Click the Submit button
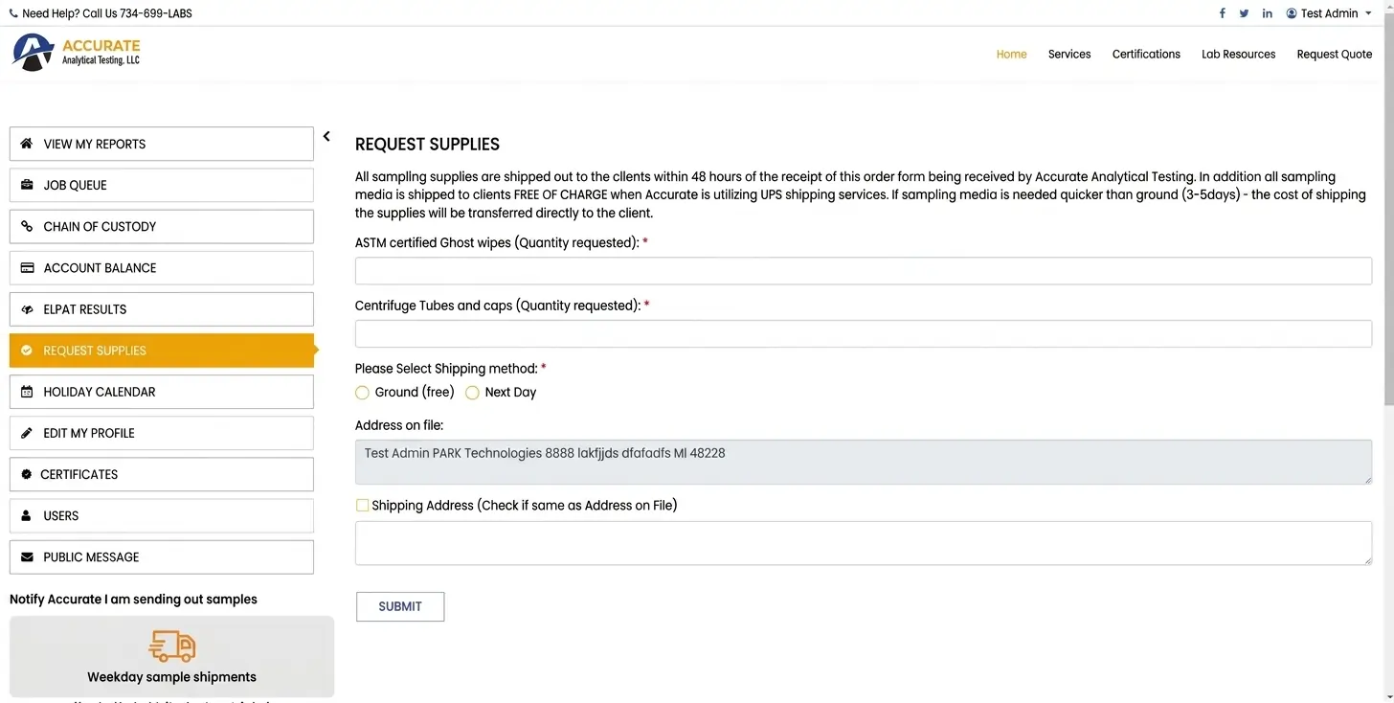1394x703 pixels. [400, 606]
